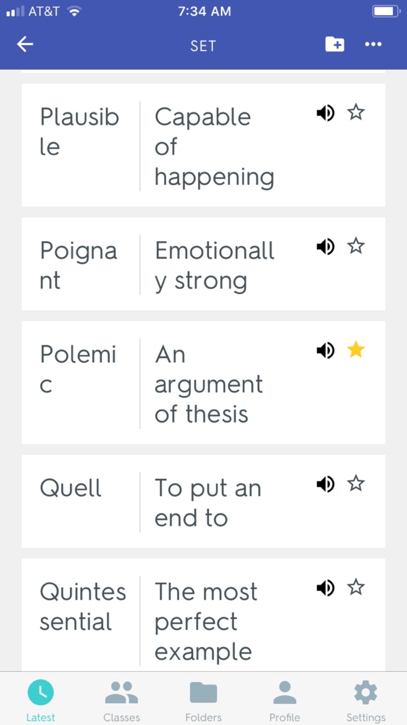Play audio for Quintessential card
This screenshot has height=725, width=407.
pyautogui.click(x=325, y=588)
